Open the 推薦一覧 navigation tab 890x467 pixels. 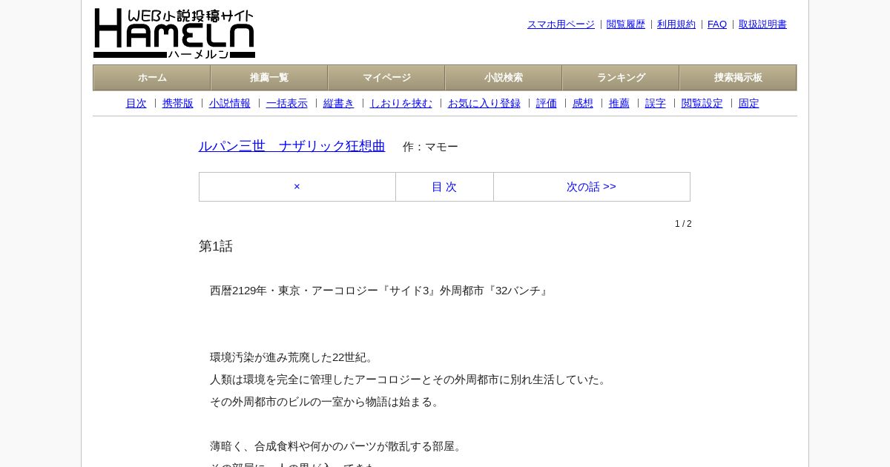(x=269, y=78)
